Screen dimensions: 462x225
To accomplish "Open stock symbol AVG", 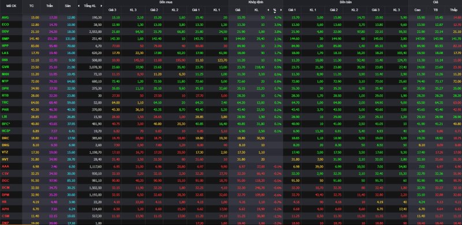I will tap(5, 18).
